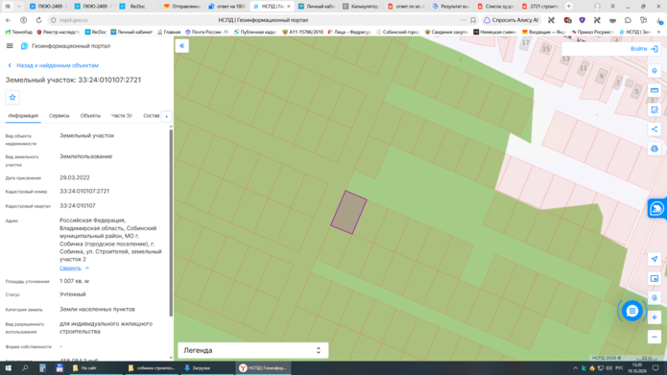This screenshot has width=667, height=375.
Task: Expand the Легенда dropdown
Action: (x=252, y=350)
